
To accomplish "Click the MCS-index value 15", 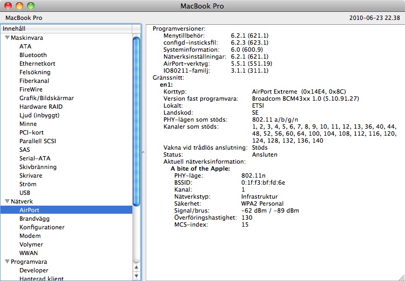I will click(245, 224).
